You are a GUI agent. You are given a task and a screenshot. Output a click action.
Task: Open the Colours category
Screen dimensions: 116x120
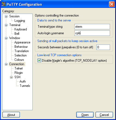pos(19,60)
